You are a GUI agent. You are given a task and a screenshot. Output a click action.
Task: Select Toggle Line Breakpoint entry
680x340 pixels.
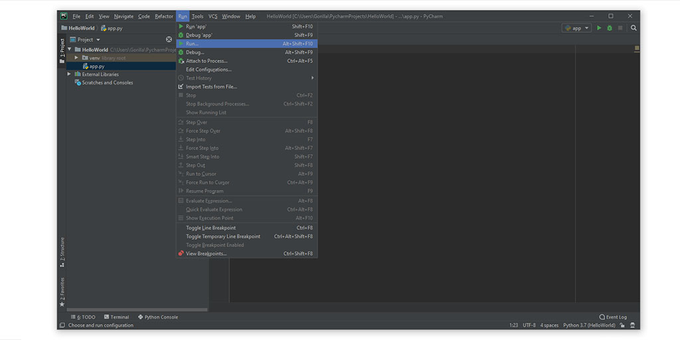pos(247,228)
